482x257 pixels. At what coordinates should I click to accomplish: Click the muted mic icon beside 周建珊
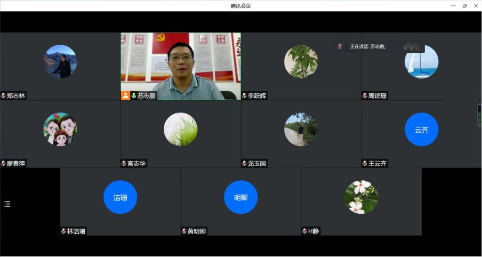[365, 96]
